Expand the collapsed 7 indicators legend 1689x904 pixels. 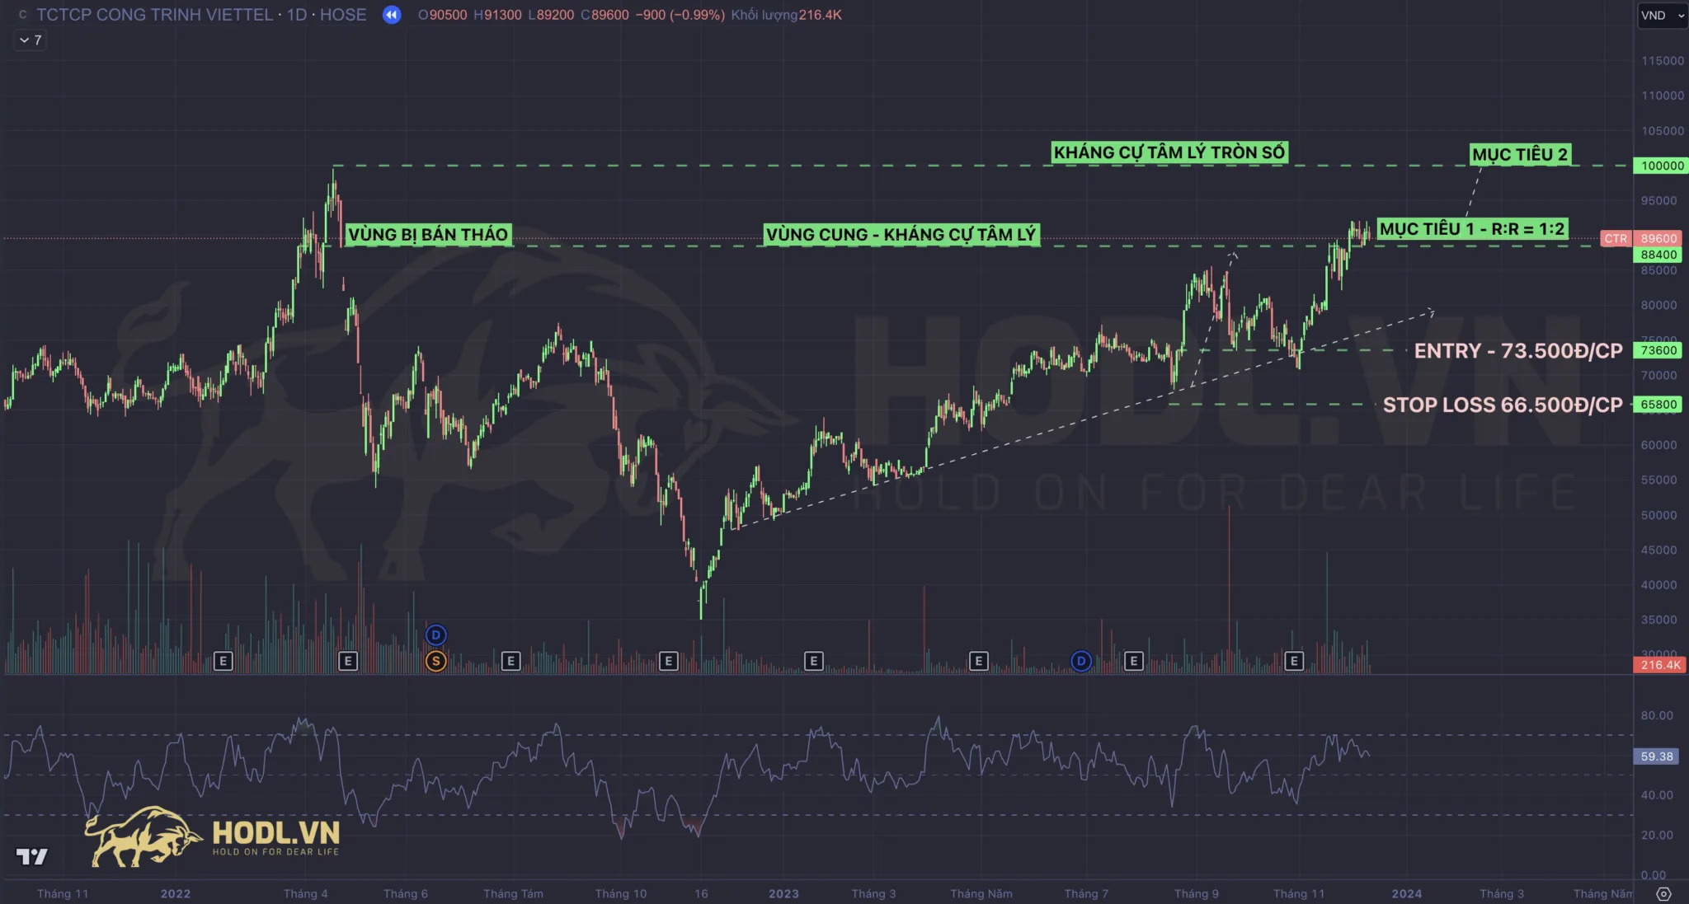tap(31, 40)
